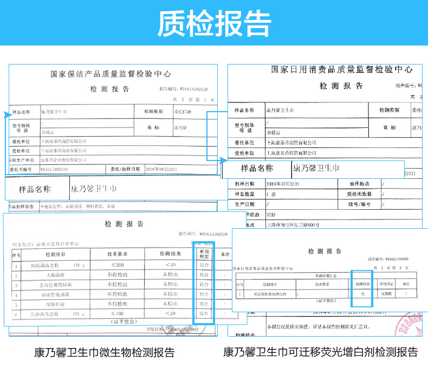This screenshot has width=428, height=380.
Task: Click '2016年06月22日' entrust date value
Action: (x=161, y=169)
